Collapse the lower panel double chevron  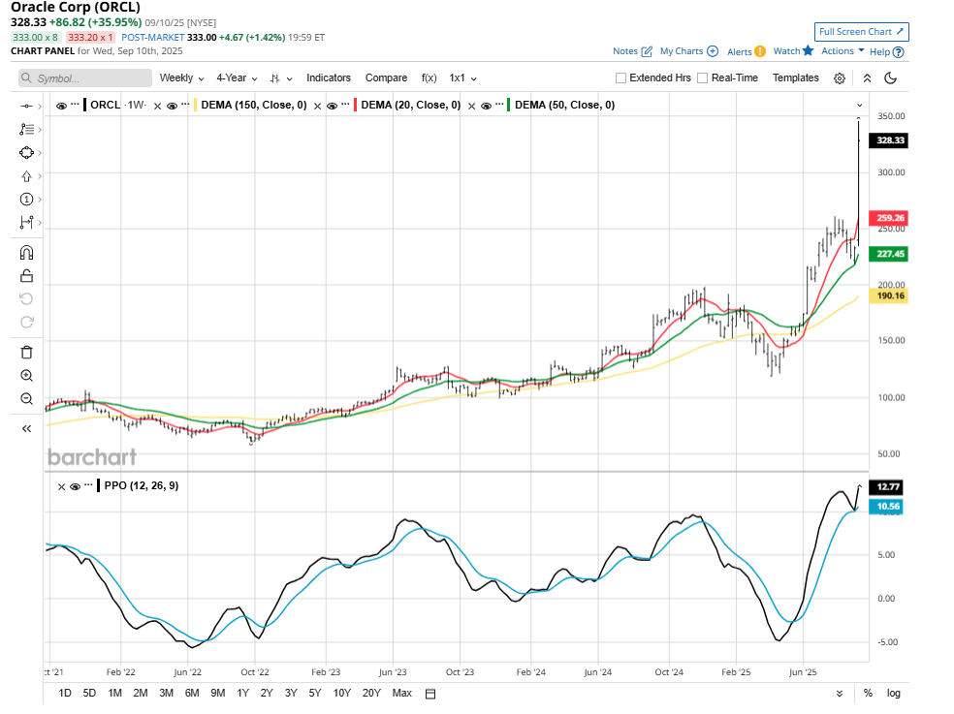840,694
